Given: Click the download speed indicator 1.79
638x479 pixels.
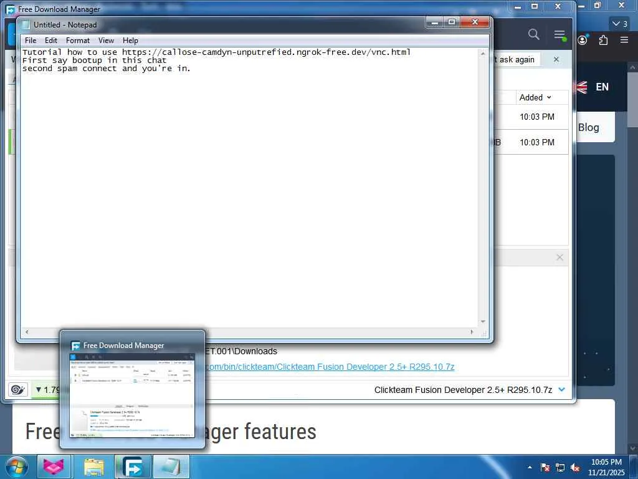Looking at the screenshot, I should (47, 390).
